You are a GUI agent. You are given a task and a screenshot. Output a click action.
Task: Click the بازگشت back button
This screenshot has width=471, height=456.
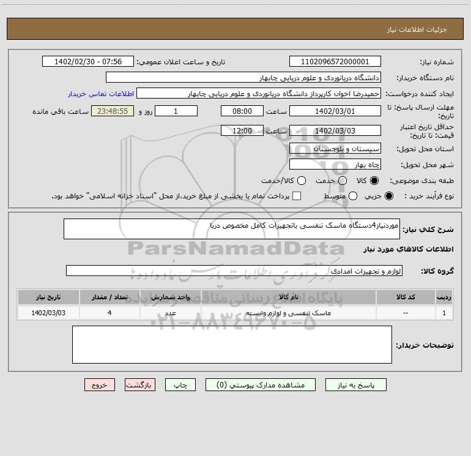pyautogui.click(x=140, y=385)
